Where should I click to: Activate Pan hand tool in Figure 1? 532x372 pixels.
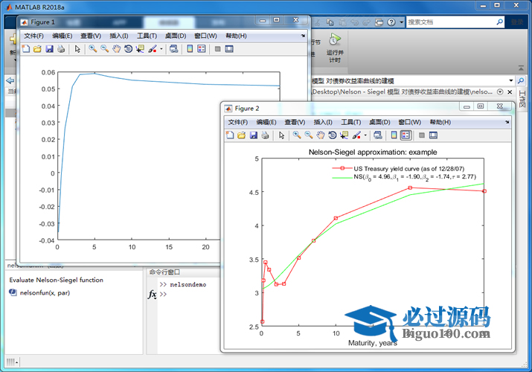click(x=116, y=49)
